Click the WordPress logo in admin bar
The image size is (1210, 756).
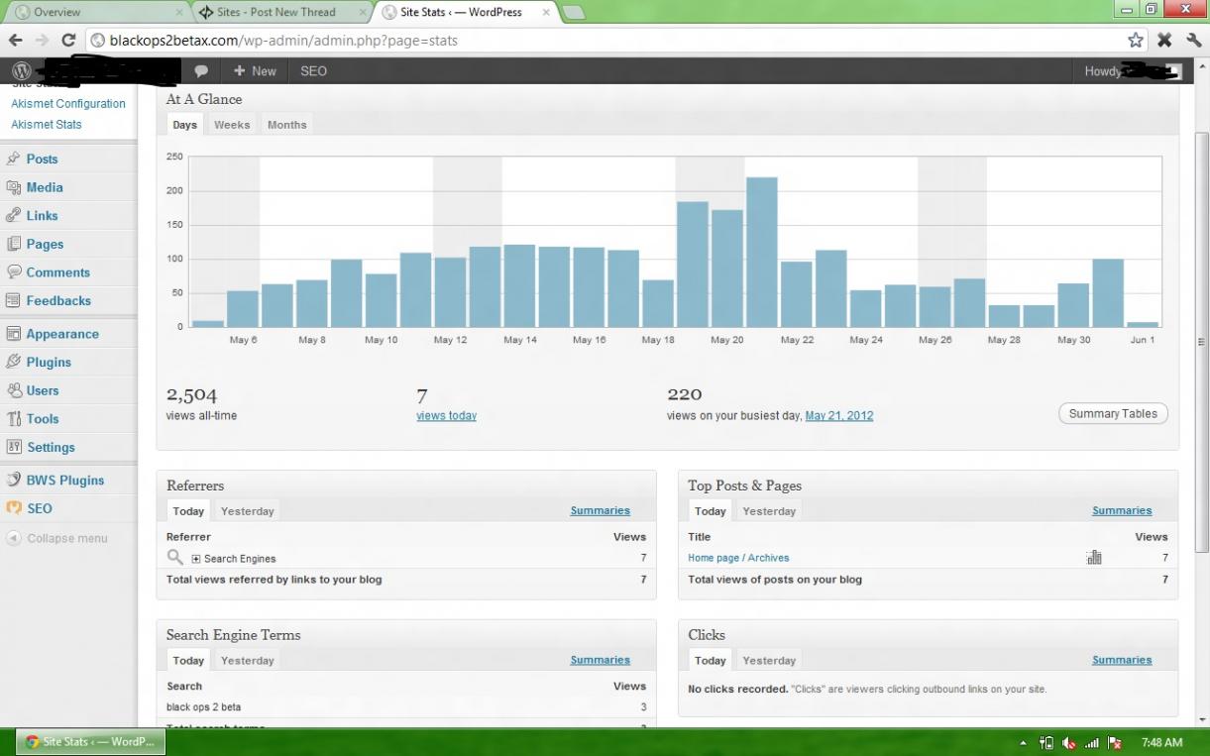(22, 71)
